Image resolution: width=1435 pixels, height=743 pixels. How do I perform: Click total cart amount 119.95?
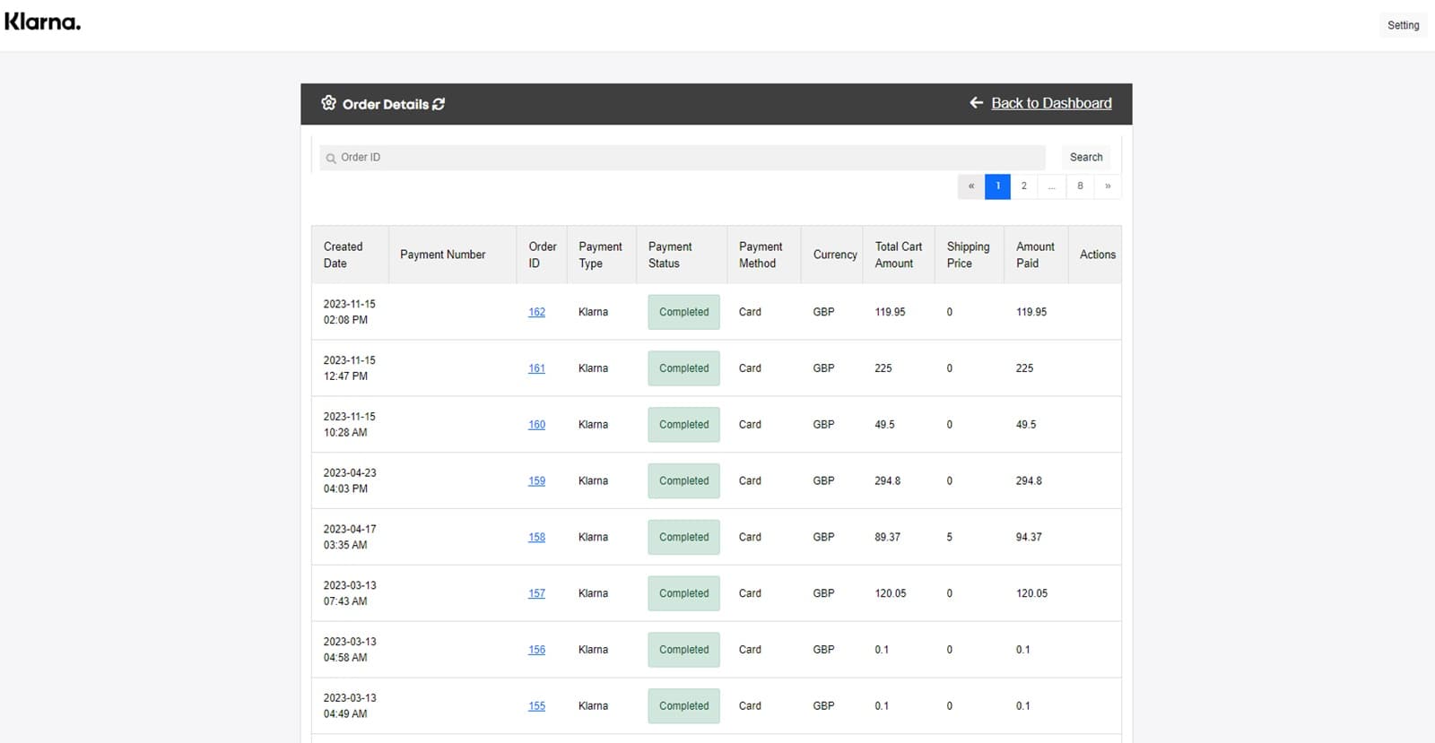[890, 312]
